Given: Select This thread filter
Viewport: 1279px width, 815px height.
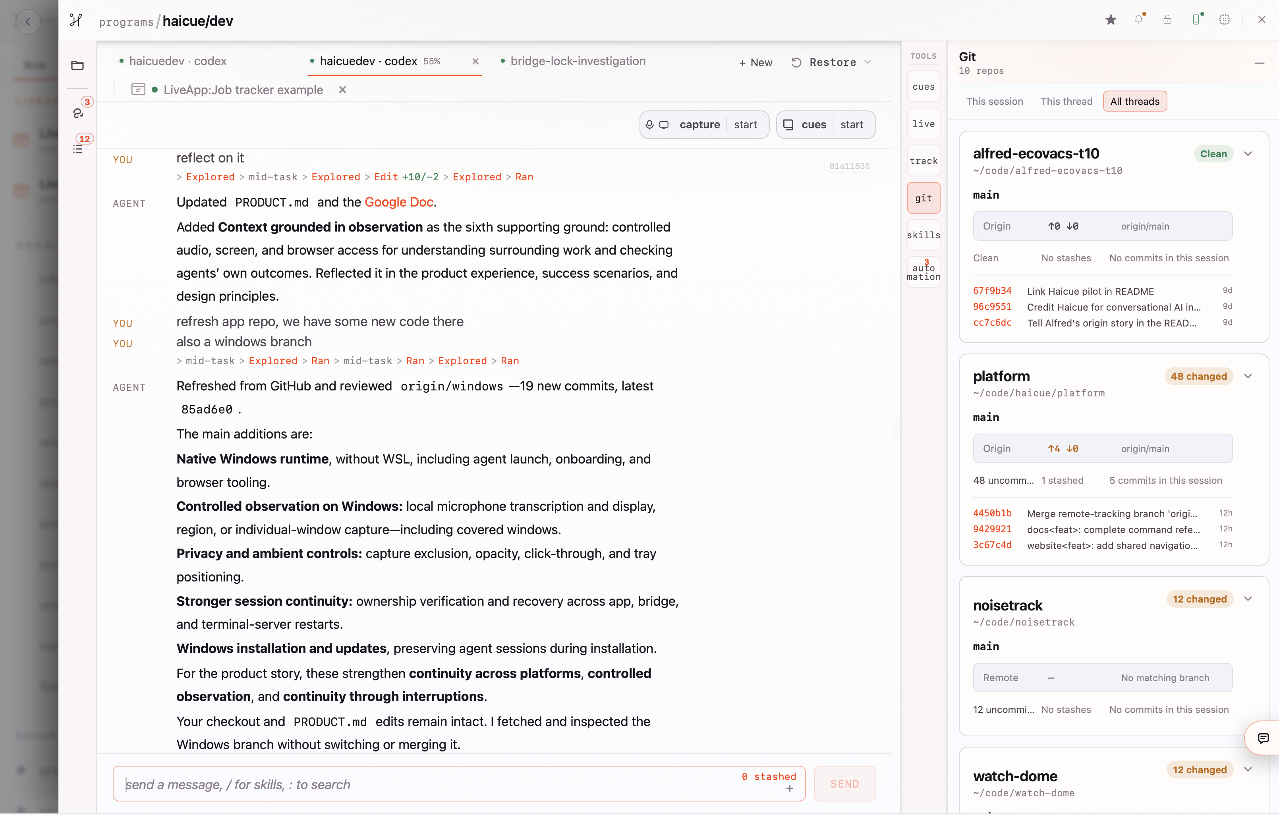Looking at the screenshot, I should coord(1066,101).
